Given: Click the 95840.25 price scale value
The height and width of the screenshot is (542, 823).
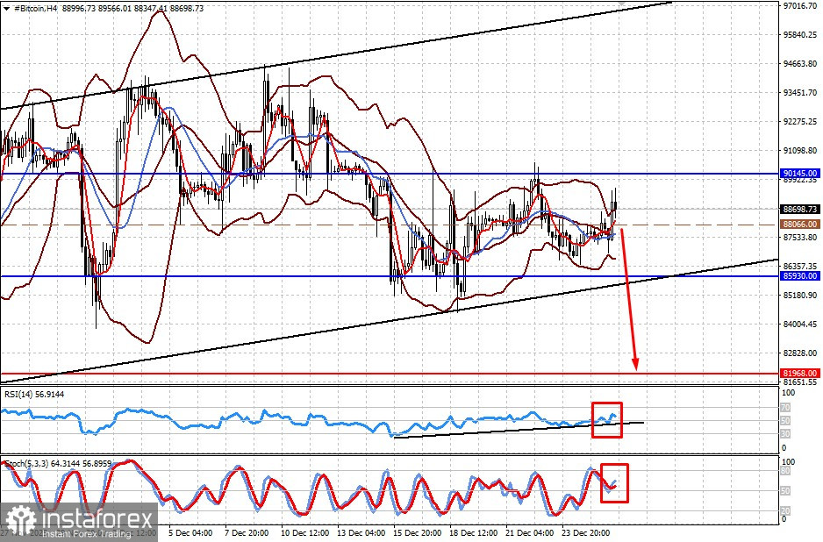Looking at the screenshot, I should (800, 34).
